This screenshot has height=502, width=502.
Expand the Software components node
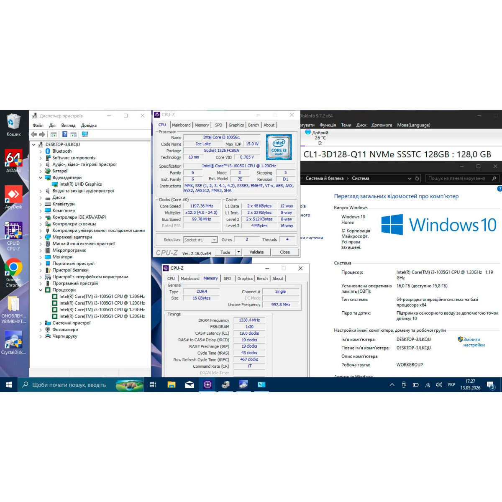41,158
